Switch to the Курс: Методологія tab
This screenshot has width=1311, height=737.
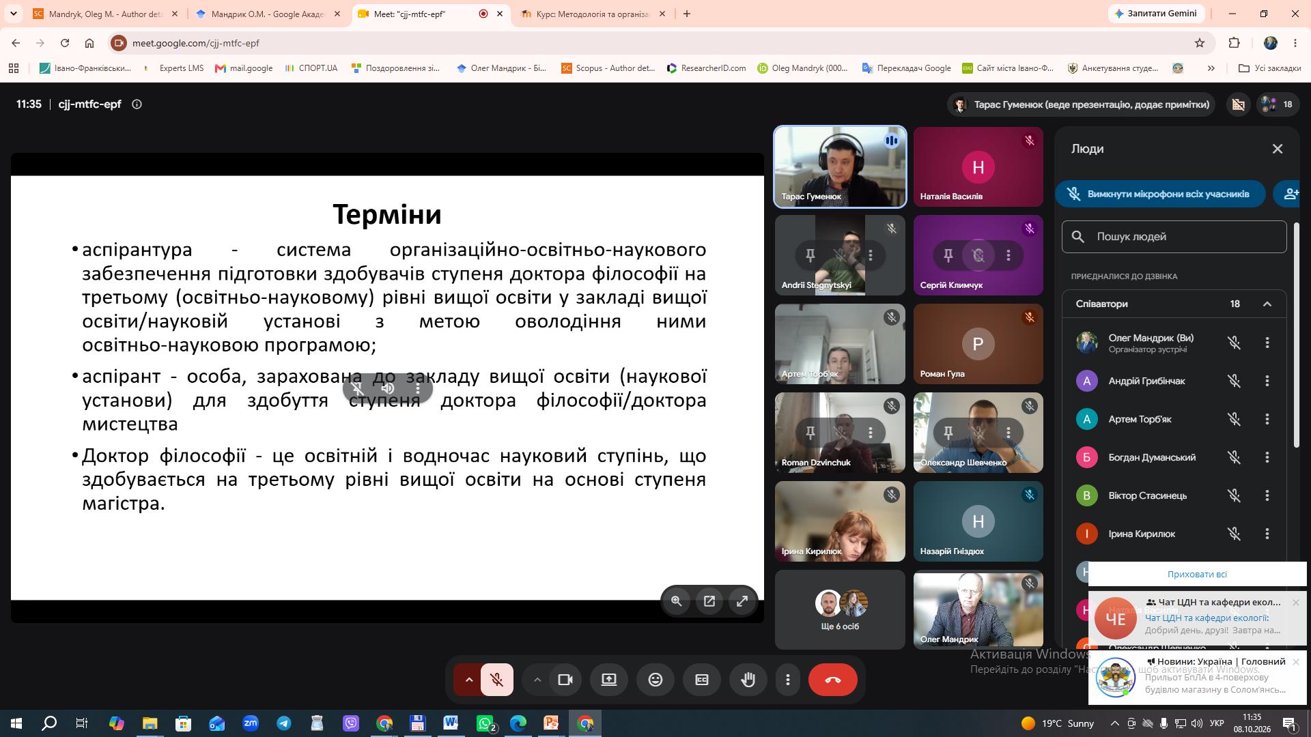click(x=593, y=14)
